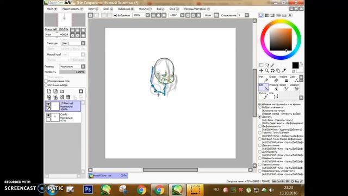Toggle the Выбранное checkbox in toolbar
The image size is (348, 196).
(x=115, y=15)
